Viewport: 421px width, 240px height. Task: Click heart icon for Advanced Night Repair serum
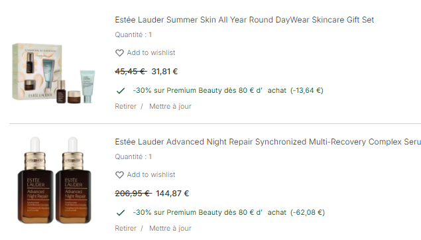point(119,175)
